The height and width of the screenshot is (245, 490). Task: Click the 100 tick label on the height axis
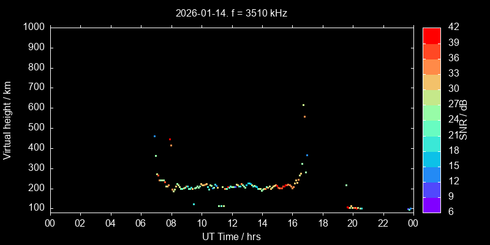tap(36, 208)
